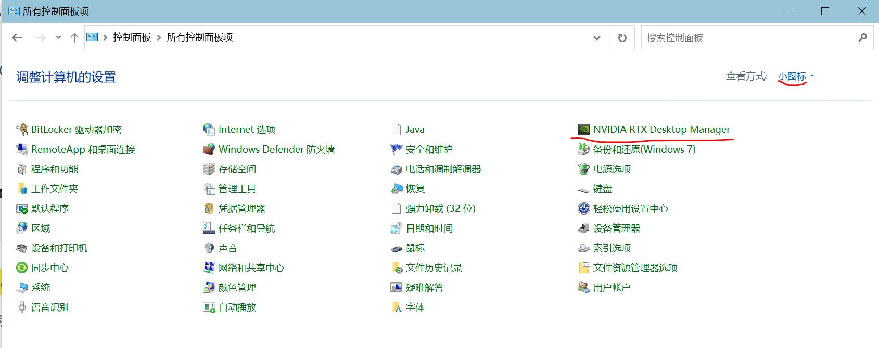Click the 语音识别 microphone icon
This screenshot has width=879, height=348.
point(22,307)
